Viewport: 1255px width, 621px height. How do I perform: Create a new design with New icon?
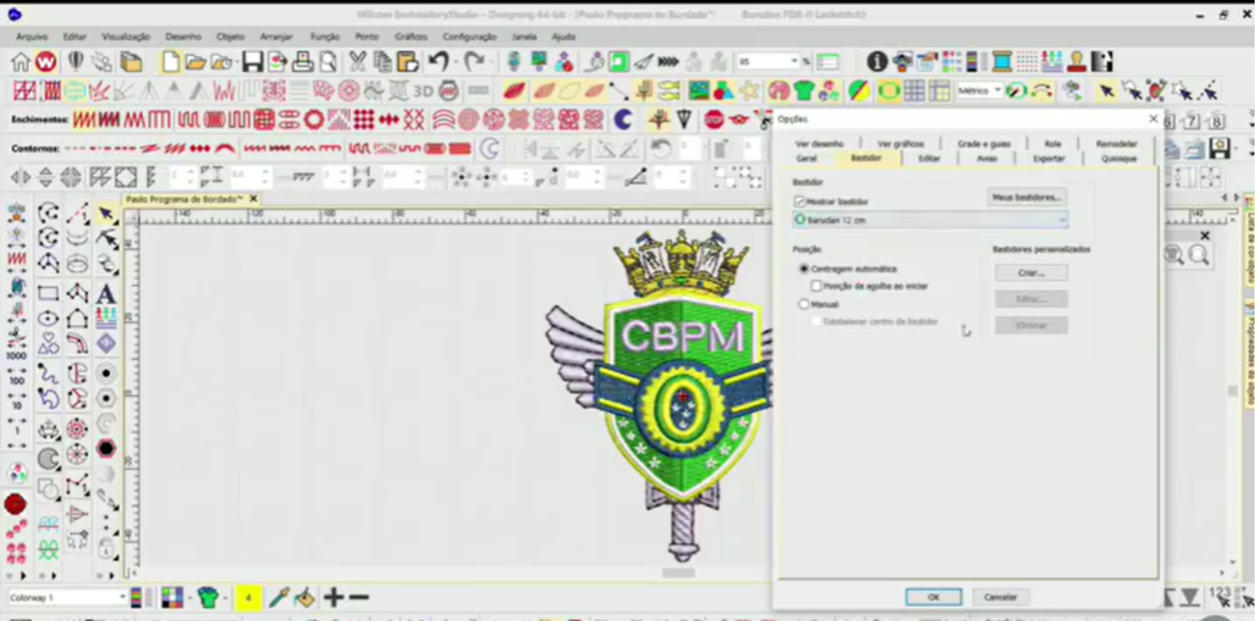(170, 61)
